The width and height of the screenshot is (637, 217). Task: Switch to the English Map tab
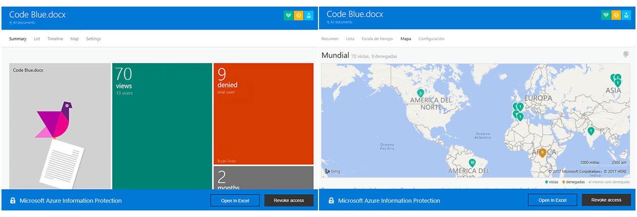point(74,39)
